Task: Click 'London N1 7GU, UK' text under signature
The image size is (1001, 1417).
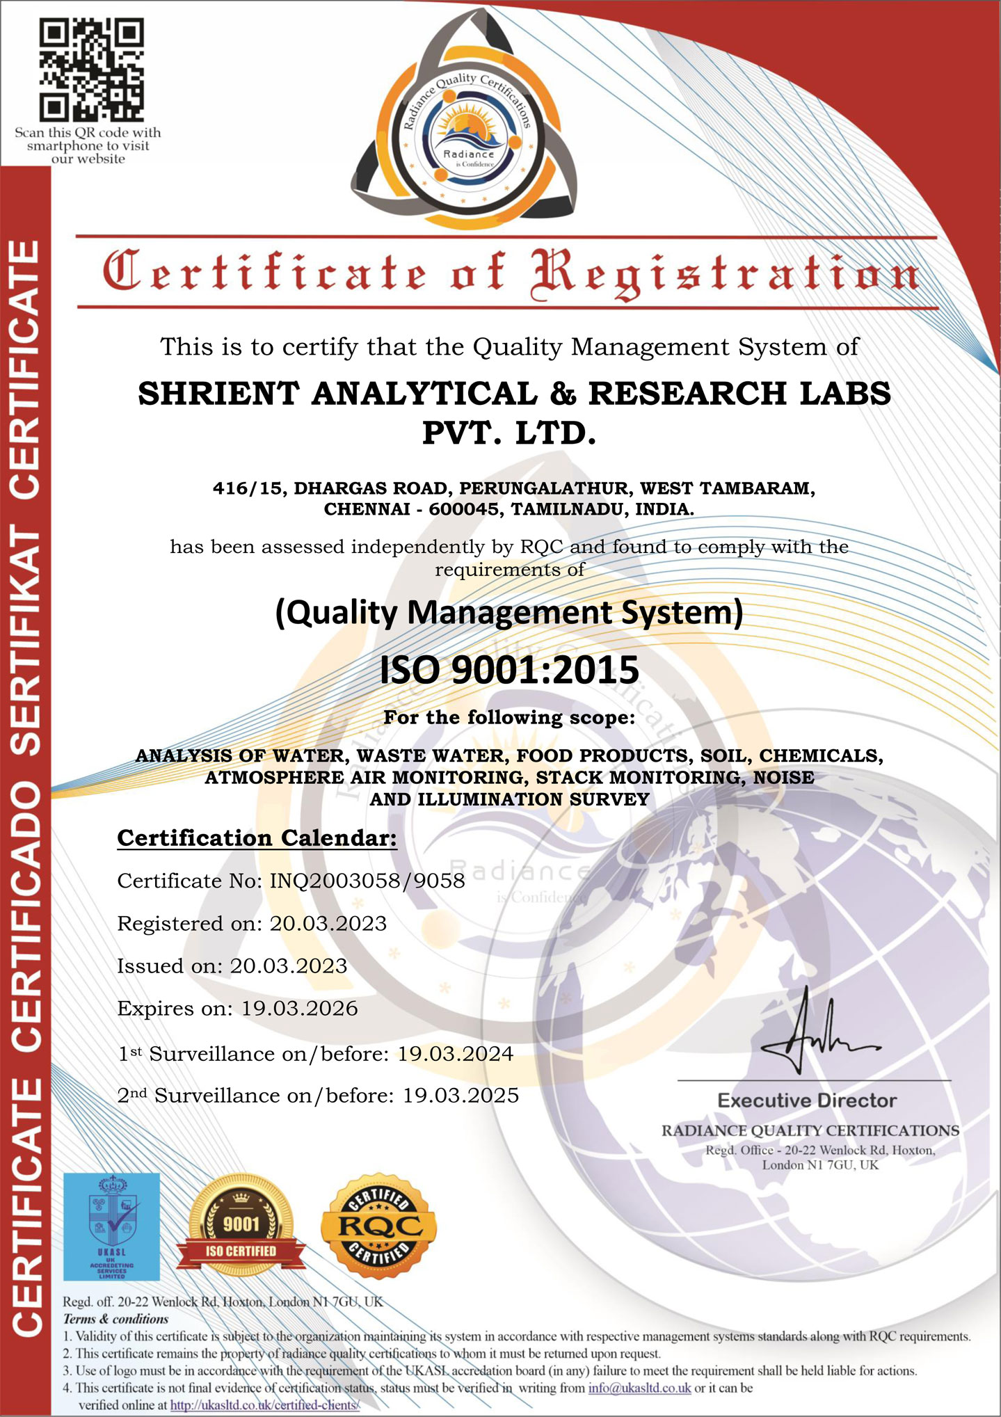Action: point(820,1165)
